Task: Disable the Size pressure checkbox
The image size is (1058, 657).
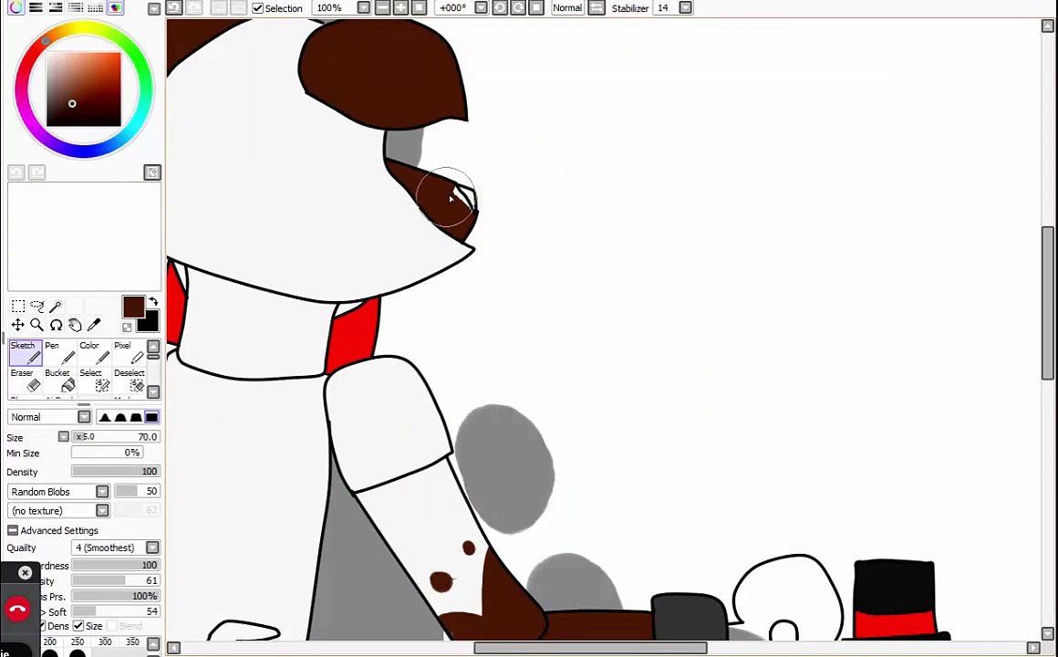Action: (78, 626)
